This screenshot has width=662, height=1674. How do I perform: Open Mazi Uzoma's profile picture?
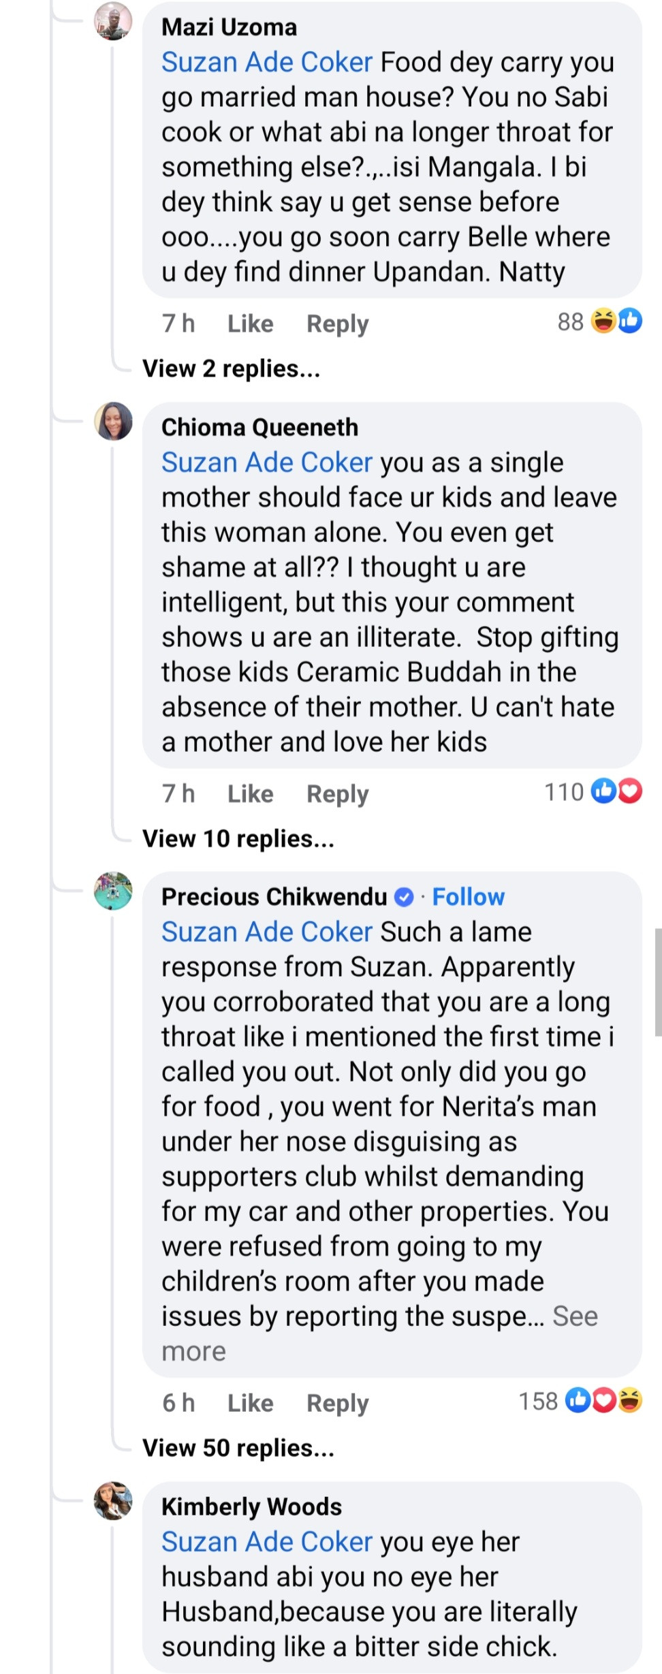[113, 21]
